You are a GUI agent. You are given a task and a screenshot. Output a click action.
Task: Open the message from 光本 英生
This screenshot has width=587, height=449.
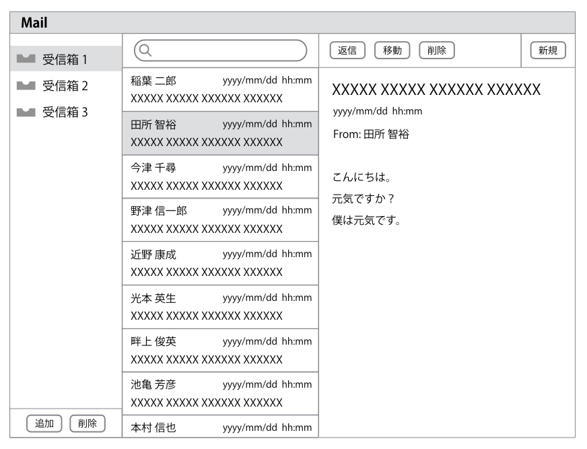click(x=220, y=307)
